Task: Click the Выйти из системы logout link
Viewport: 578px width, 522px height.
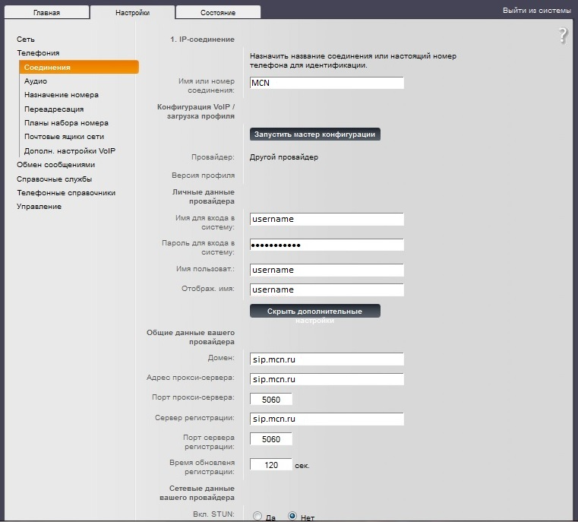Action: pos(537,11)
